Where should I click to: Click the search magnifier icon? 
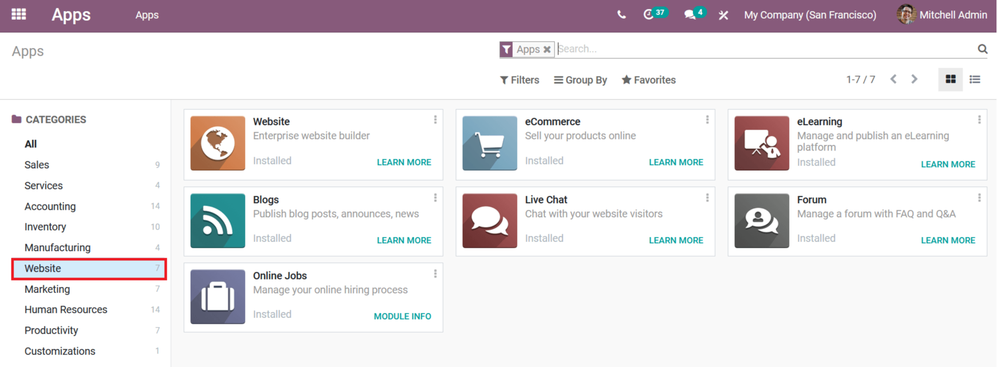[x=982, y=49]
